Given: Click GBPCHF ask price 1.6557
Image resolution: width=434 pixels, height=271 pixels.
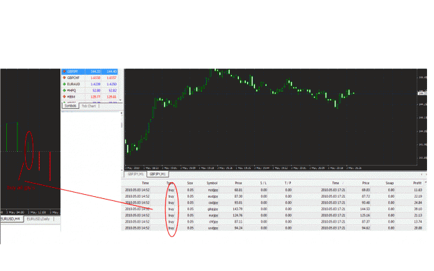Looking at the screenshot, I should click(x=112, y=78).
